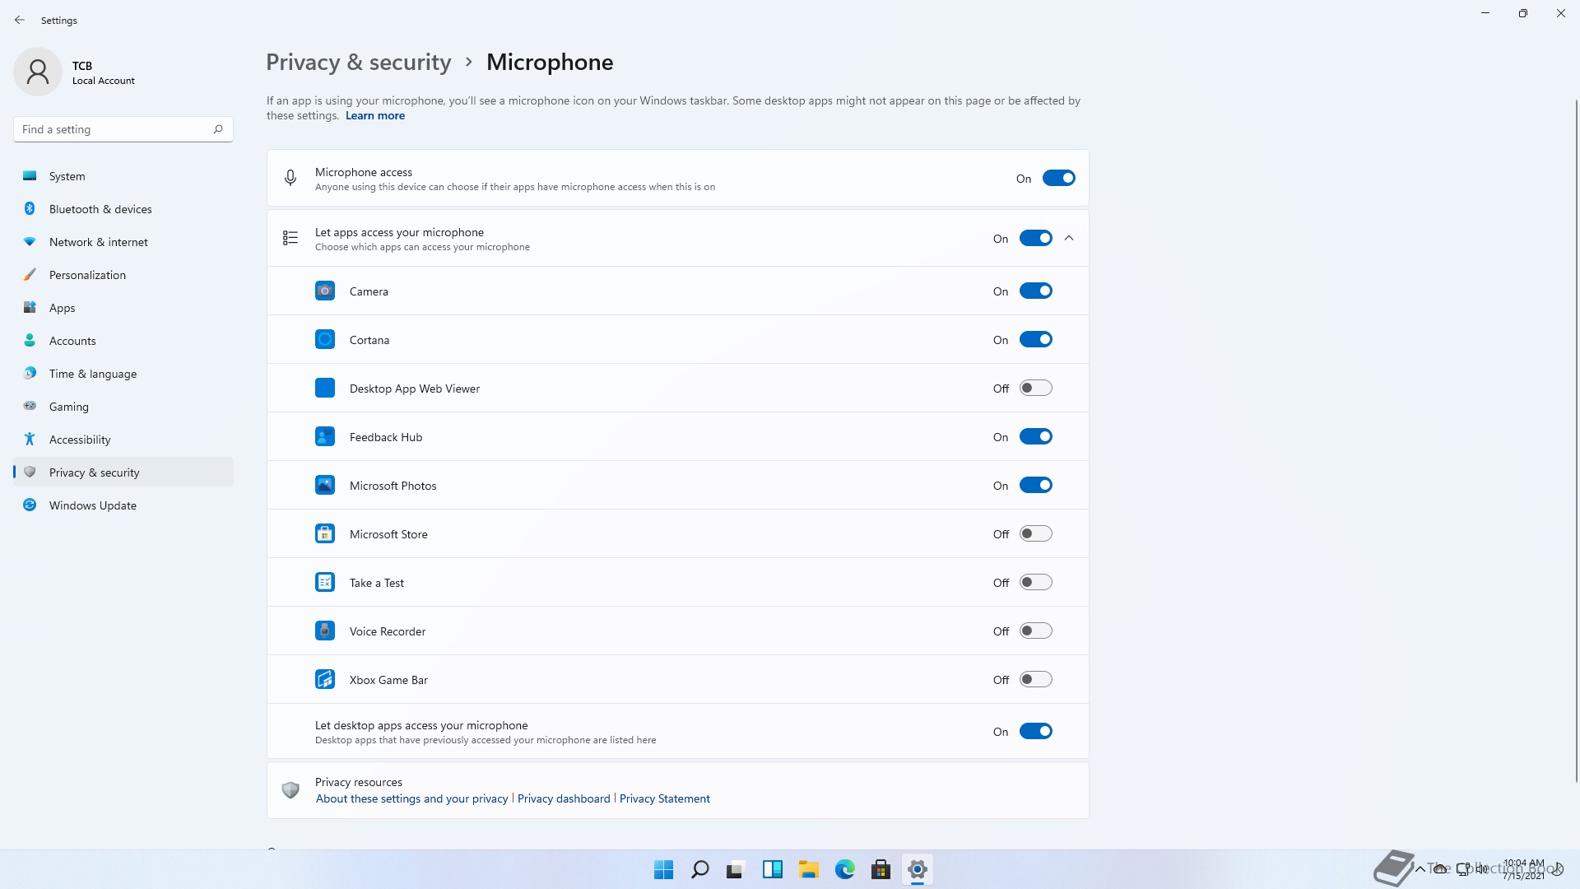Click the Feedback Hub app icon
This screenshot has height=889, width=1580.
[x=325, y=436]
